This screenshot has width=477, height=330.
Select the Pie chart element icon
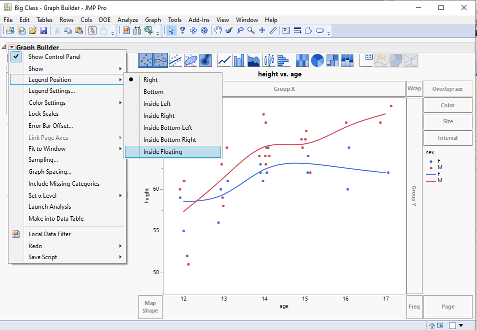coord(317,60)
